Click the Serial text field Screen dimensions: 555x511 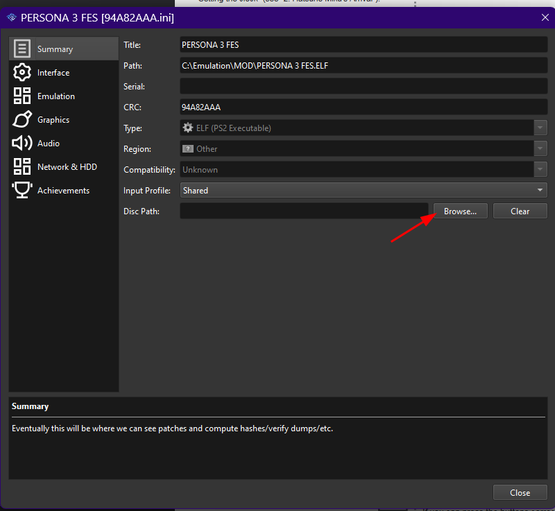[x=364, y=86]
